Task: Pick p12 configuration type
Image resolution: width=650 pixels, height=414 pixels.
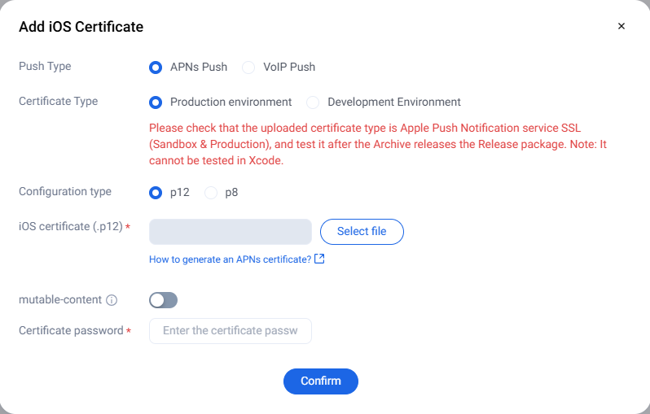Action: [x=156, y=193]
